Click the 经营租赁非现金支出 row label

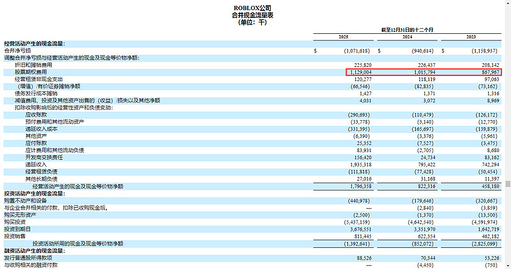tap(38, 79)
